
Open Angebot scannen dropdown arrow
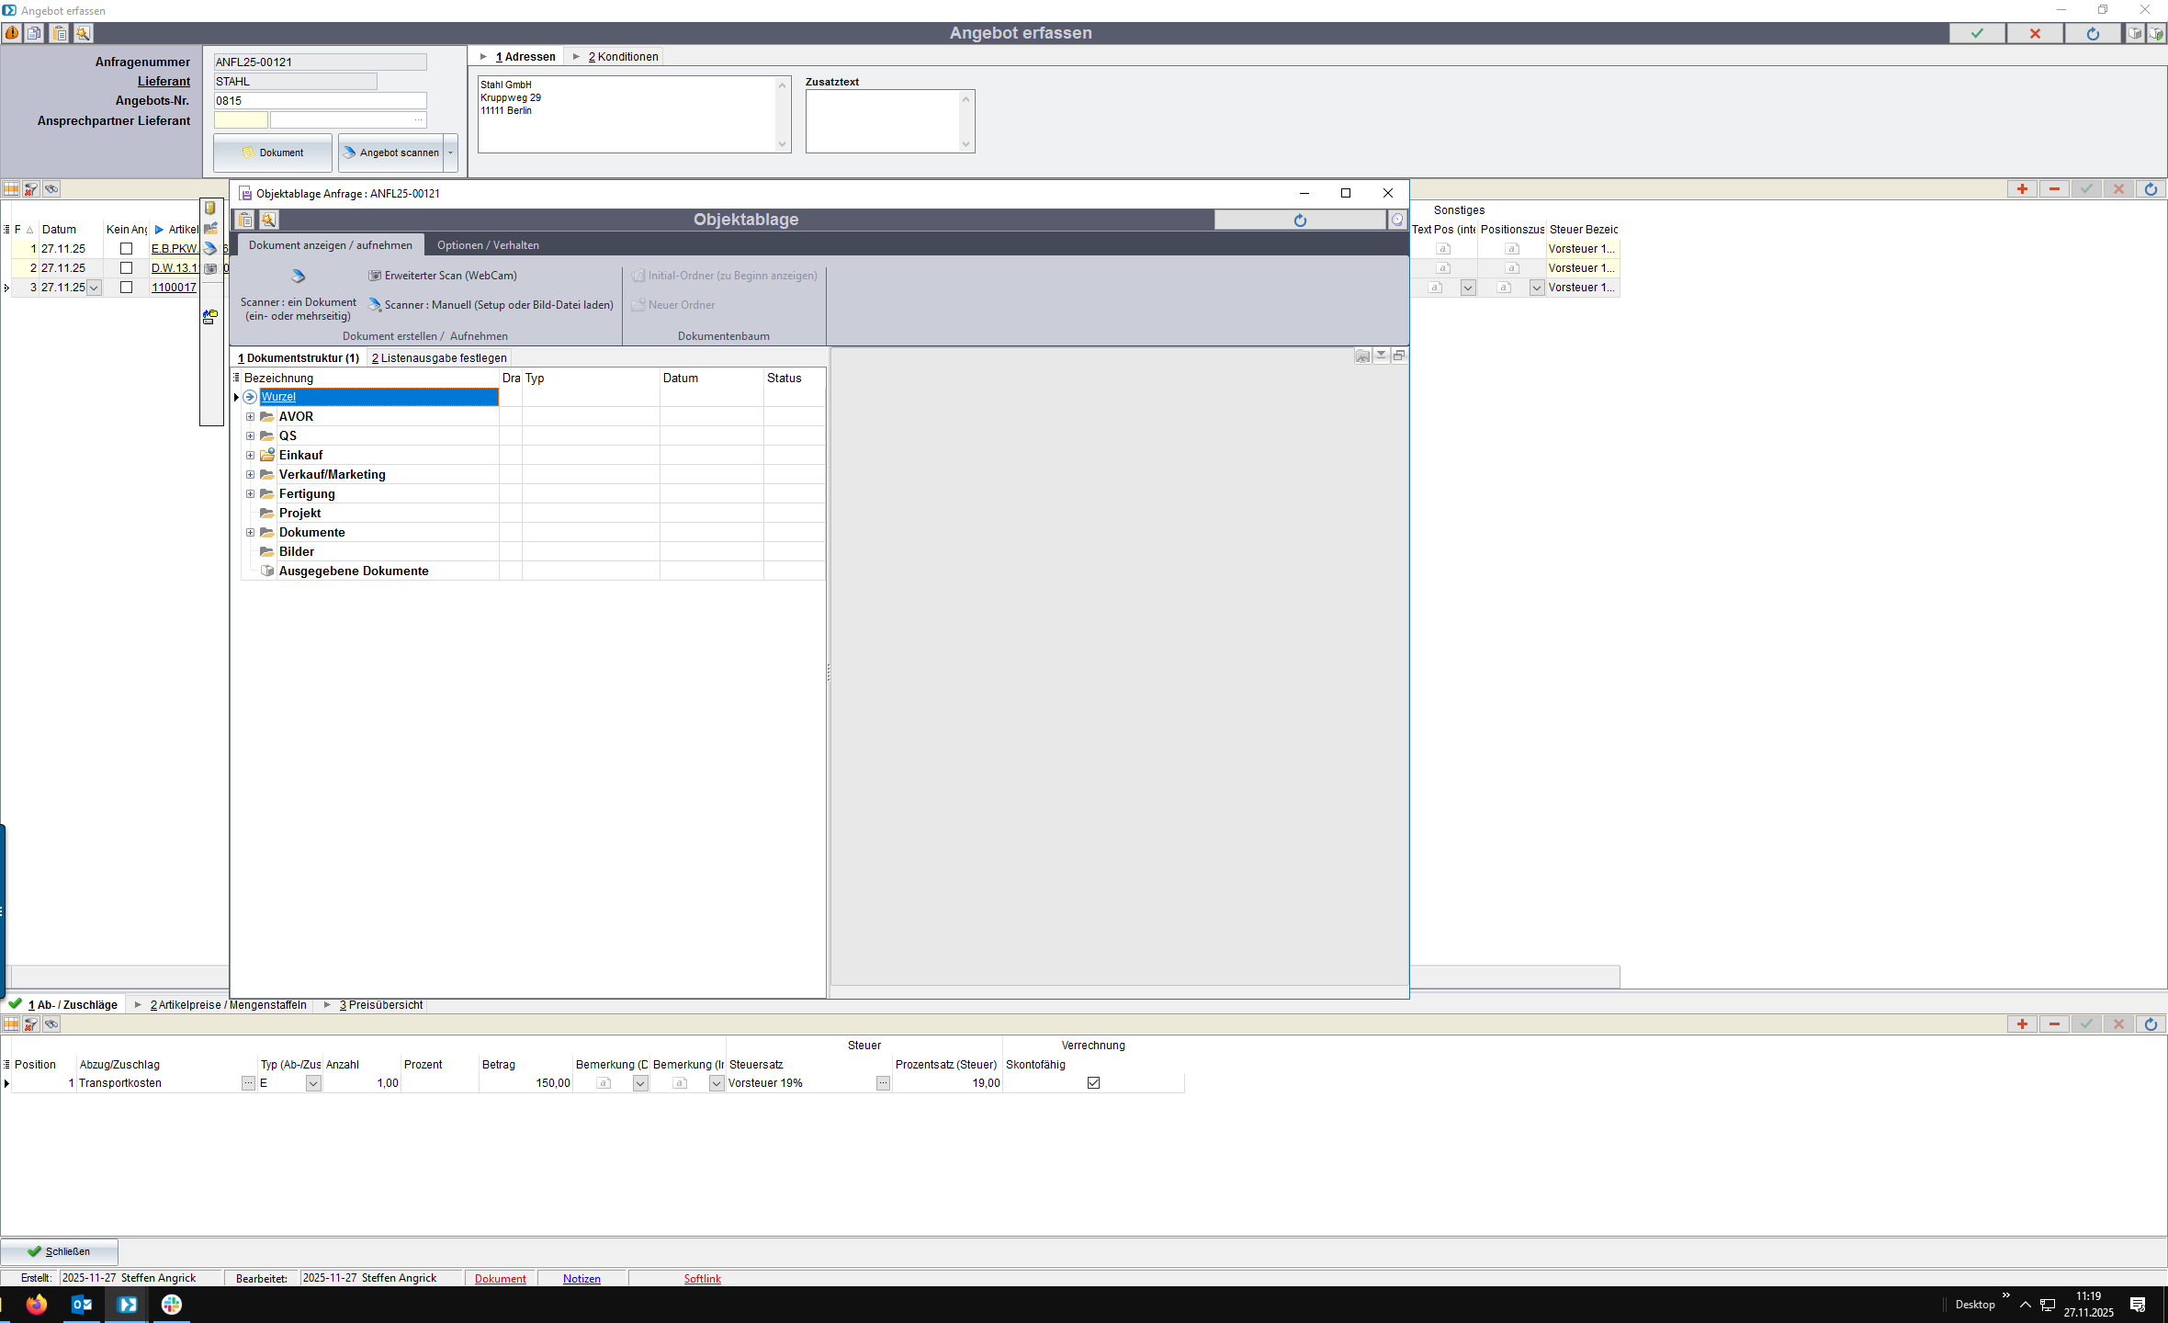(x=451, y=153)
